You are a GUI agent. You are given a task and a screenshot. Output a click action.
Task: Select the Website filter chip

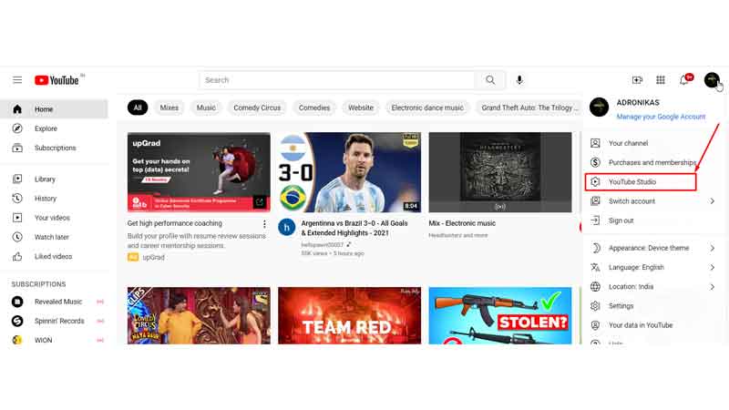361,108
